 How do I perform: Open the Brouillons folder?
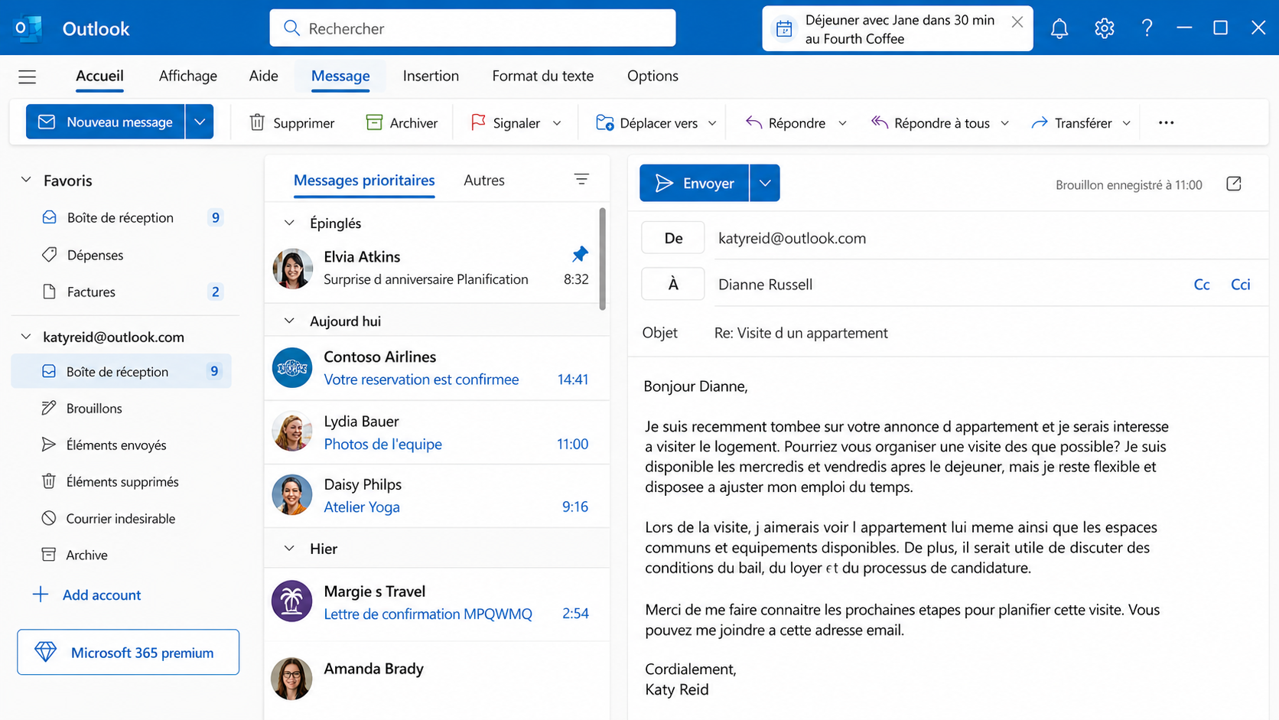(122, 408)
